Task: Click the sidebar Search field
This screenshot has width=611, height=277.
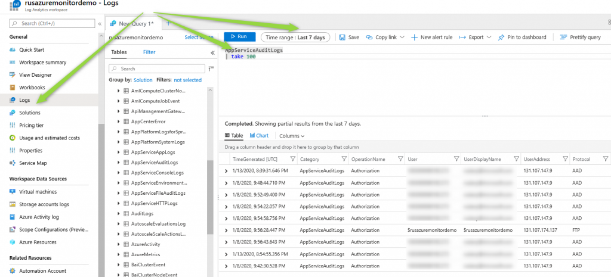Action: click(52, 23)
